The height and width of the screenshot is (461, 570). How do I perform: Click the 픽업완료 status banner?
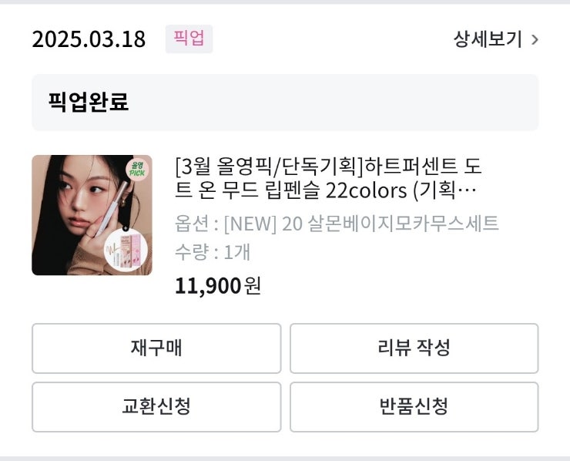coord(285,103)
